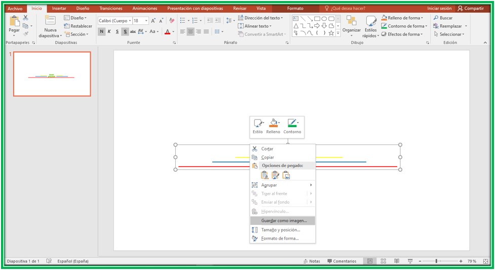The height and width of the screenshot is (270, 495).
Task: Align text right in paragraph group
Action: 198,31
